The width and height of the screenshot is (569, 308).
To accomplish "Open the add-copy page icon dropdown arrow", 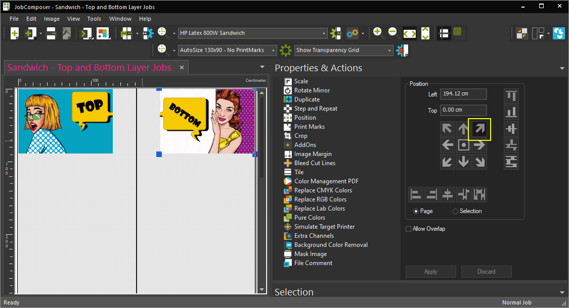I will [40, 34].
